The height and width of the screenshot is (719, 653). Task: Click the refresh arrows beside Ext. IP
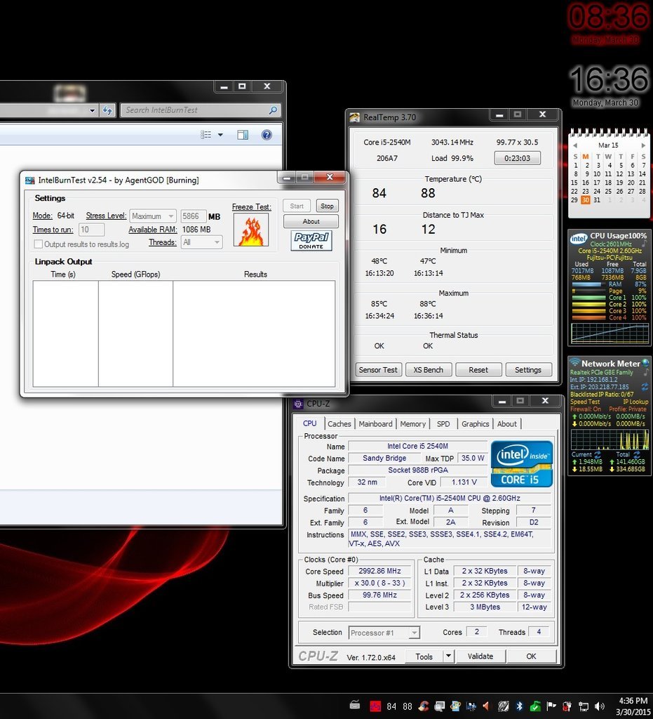coord(645,387)
